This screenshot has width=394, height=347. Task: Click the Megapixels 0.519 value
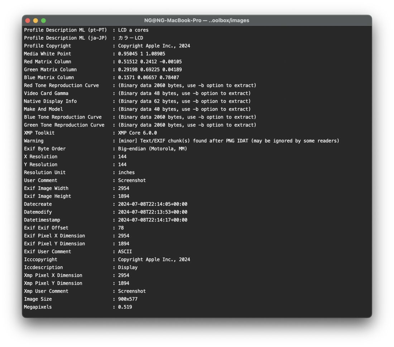click(x=125, y=307)
